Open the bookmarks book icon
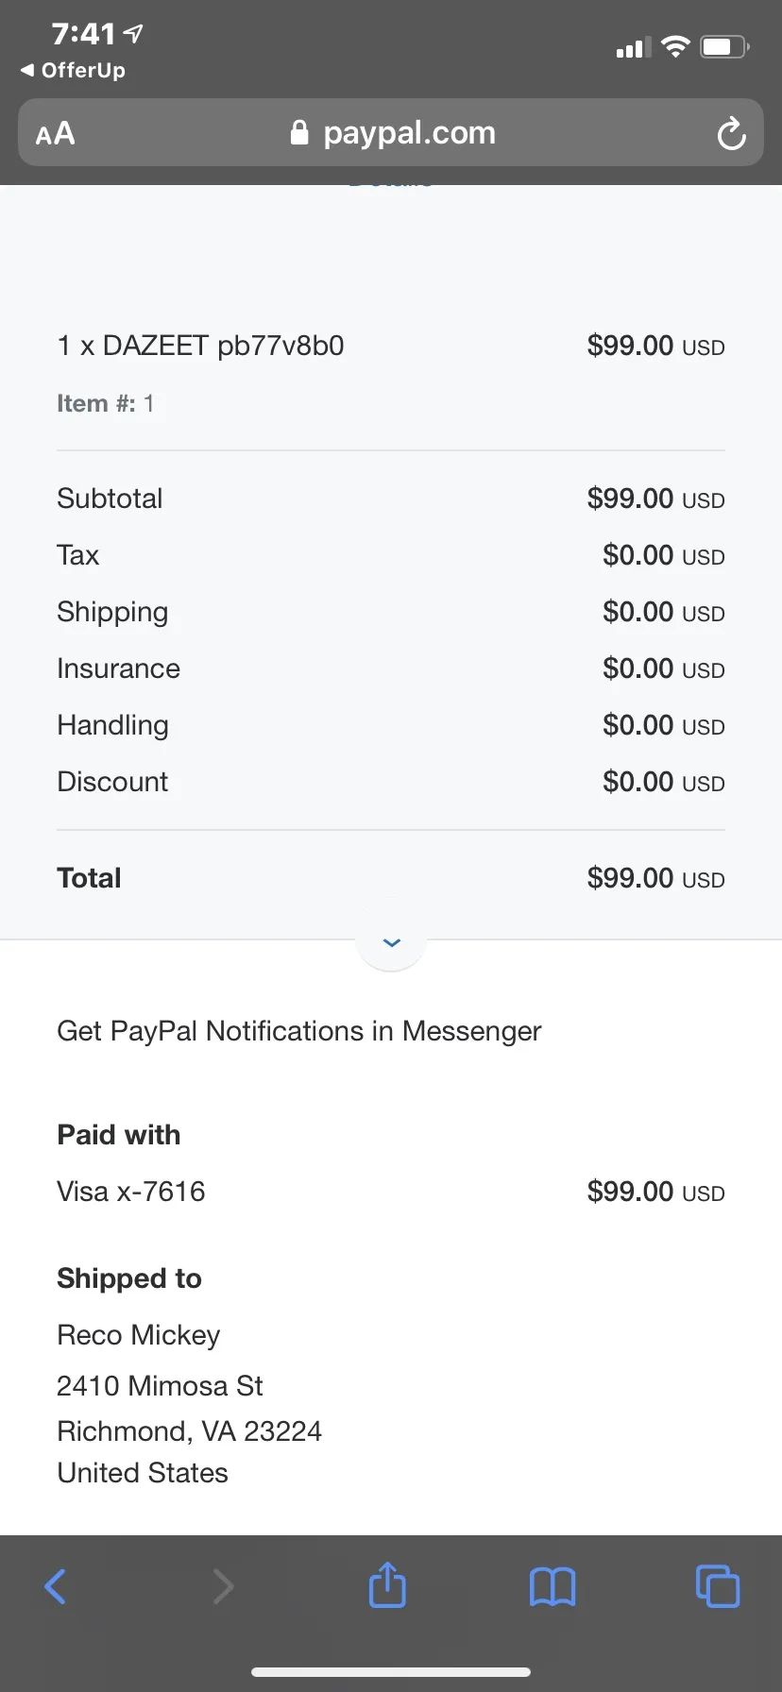This screenshot has width=782, height=1692. [552, 1586]
